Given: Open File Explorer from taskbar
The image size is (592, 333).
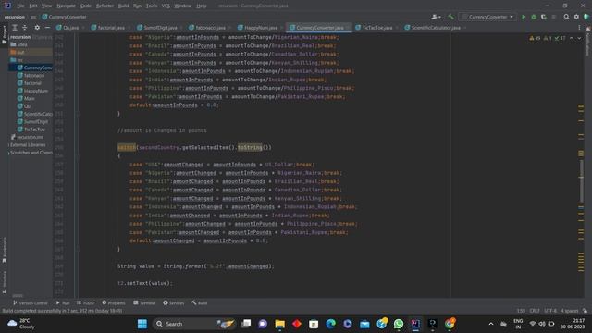Looking at the screenshot, I should 279,324.
